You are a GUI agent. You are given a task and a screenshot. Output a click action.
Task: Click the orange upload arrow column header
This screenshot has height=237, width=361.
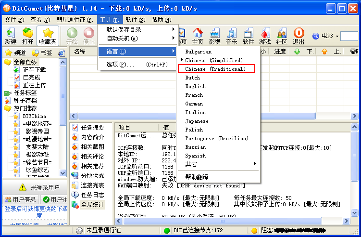click(x=324, y=52)
